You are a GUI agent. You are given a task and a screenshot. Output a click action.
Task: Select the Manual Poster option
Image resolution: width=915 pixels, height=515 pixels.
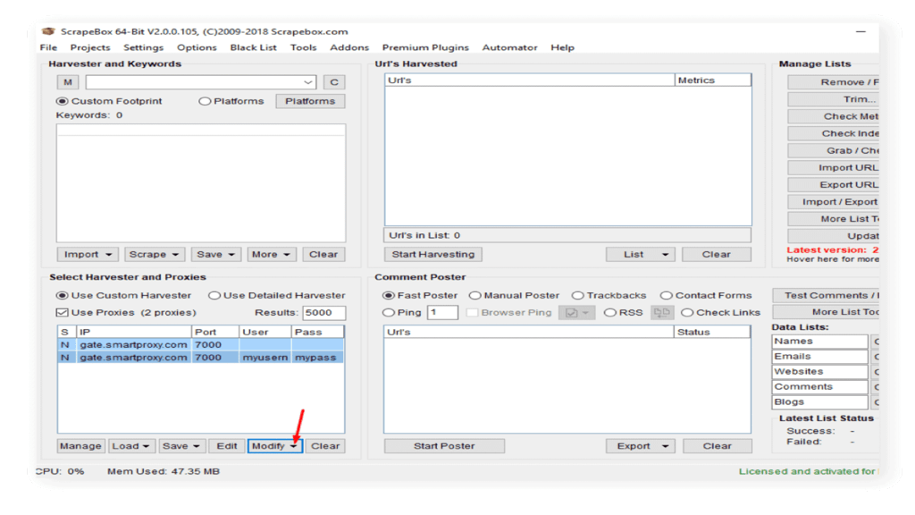coord(514,295)
